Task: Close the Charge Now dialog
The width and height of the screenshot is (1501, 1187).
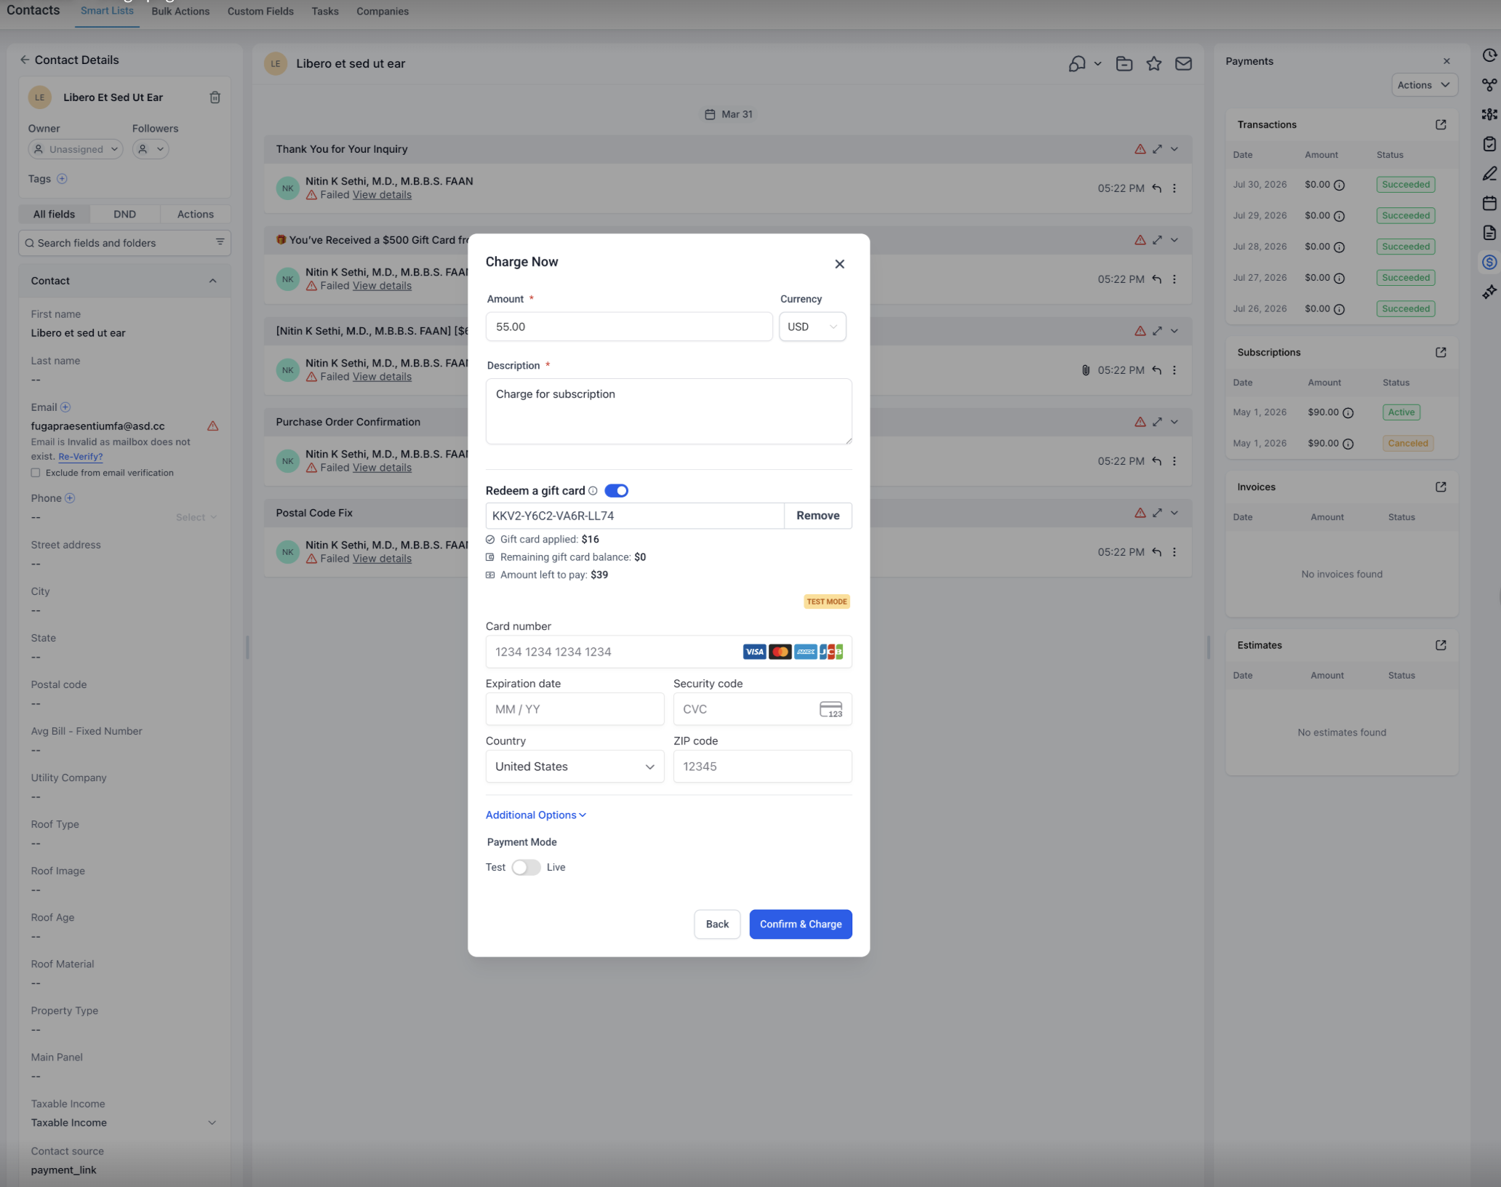Action: click(x=839, y=264)
